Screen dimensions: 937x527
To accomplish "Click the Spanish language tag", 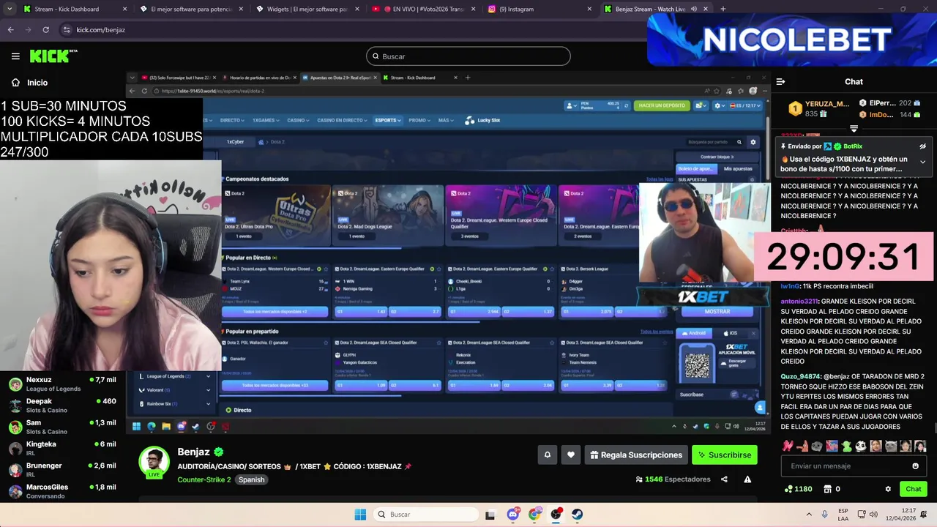I will 251,480.
